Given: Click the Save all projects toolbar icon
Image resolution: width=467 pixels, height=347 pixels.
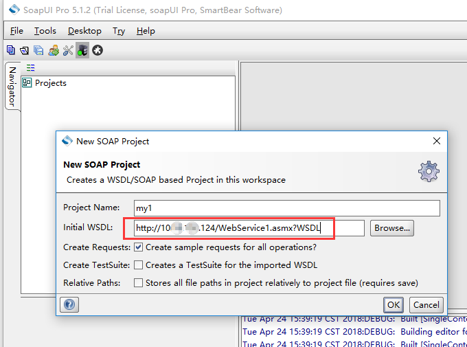Looking at the screenshot, I should (38, 50).
